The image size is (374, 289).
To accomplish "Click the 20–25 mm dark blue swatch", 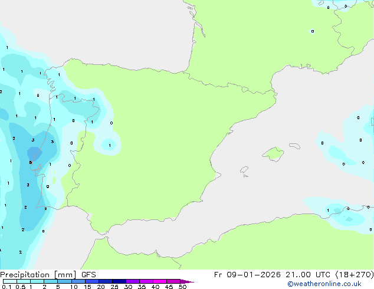I will (x=106, y=281).
